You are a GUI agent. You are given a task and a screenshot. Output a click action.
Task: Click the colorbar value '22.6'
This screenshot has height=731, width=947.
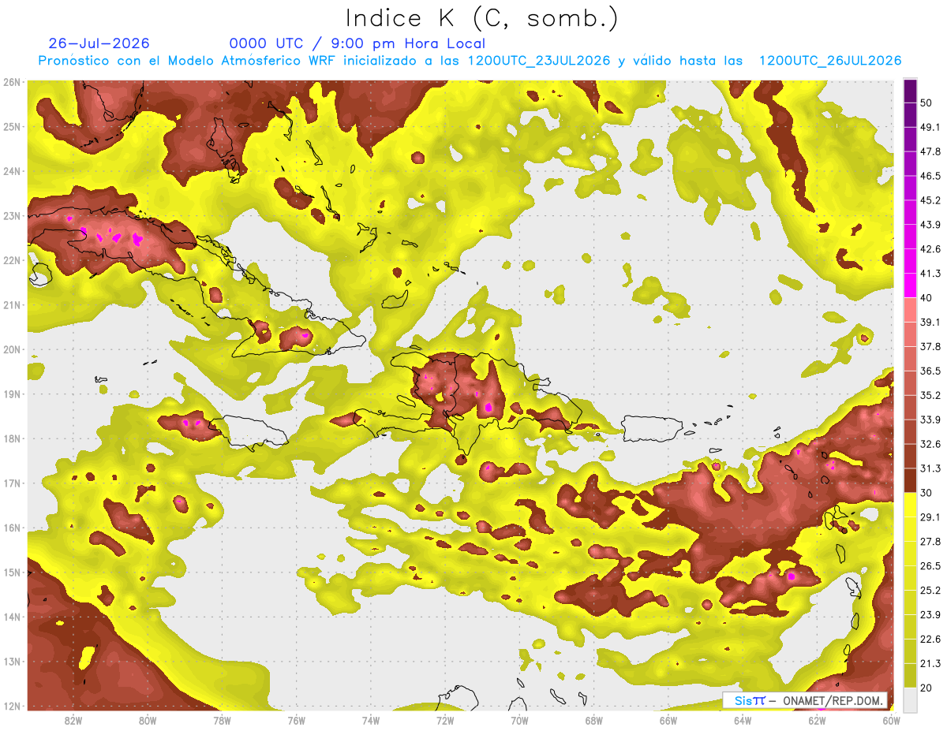[930, 639]
